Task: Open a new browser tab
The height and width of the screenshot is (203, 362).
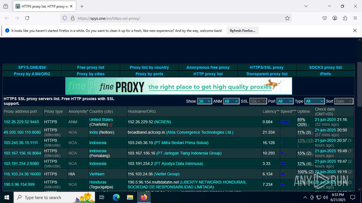Action: tap(82, 6)
